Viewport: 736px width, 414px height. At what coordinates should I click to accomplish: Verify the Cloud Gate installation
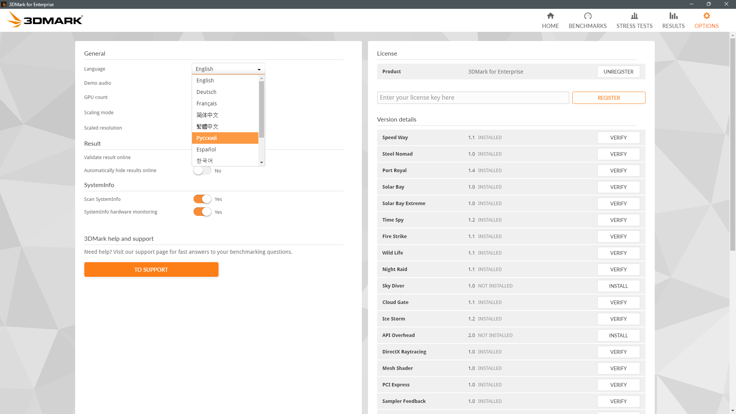coord(618,302)
